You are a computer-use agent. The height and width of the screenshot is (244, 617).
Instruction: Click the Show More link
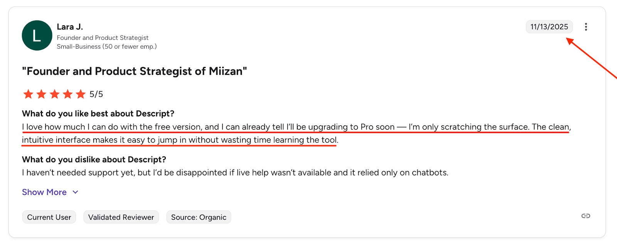(x=44, y=192)
